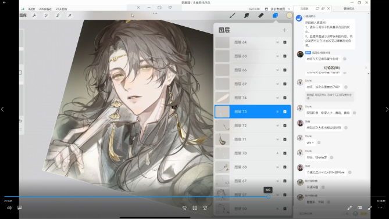Expand the dropdown beside the timer in header
The height and width of the screenshot is (219, 389).
coord(289,9)
